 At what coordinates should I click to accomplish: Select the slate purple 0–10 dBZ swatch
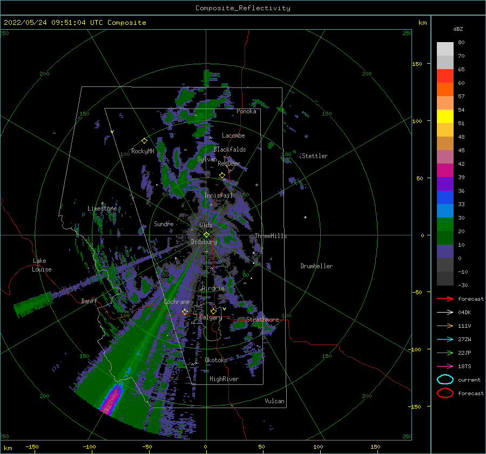(x=445, y=252)
